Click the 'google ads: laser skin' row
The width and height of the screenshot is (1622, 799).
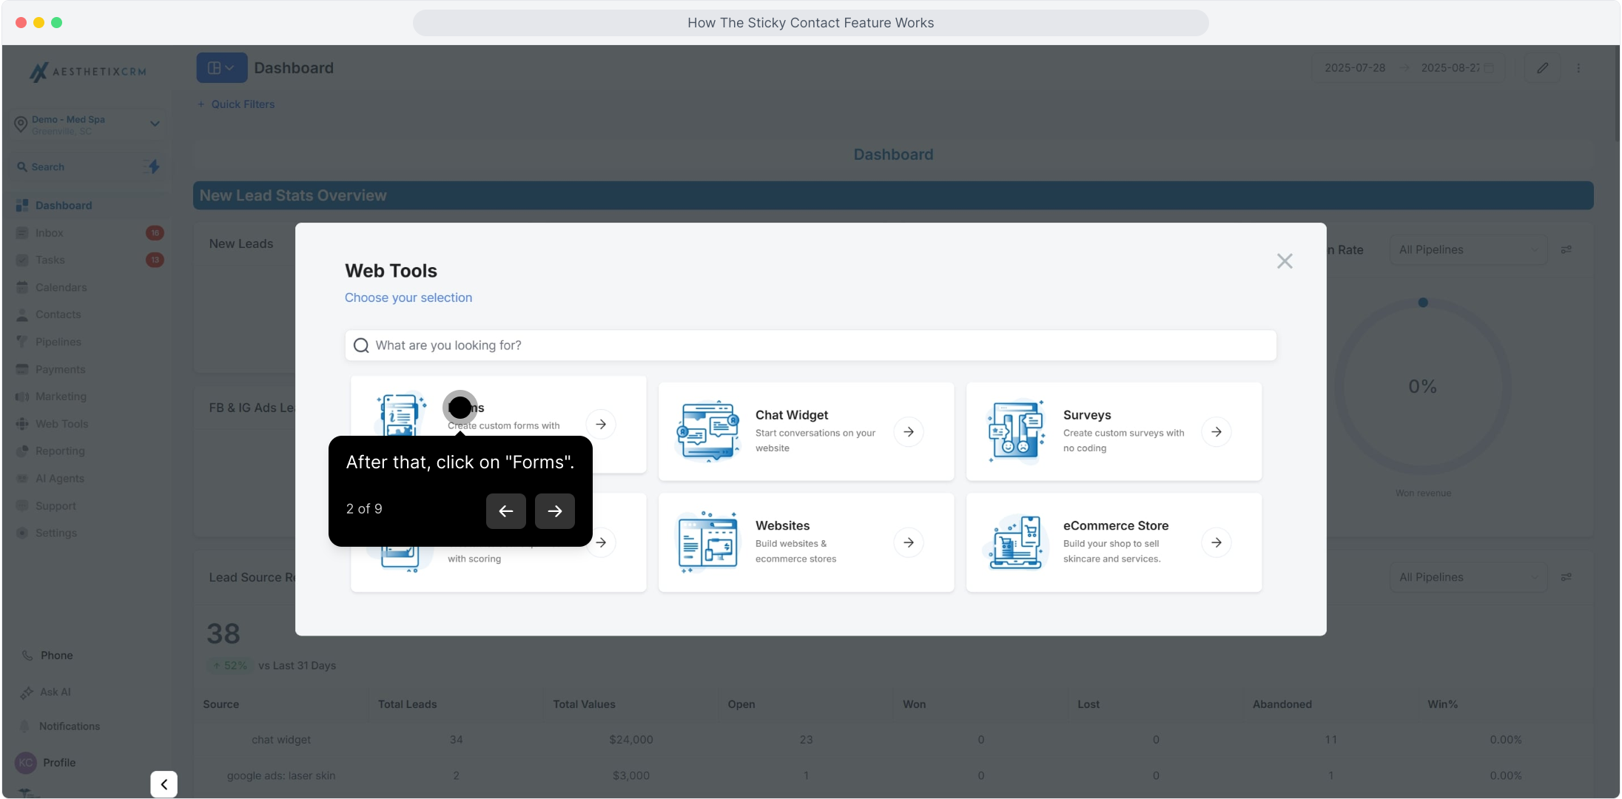click(x=893, y=776)
